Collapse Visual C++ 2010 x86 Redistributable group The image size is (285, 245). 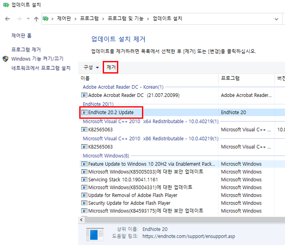coord(151,138)
